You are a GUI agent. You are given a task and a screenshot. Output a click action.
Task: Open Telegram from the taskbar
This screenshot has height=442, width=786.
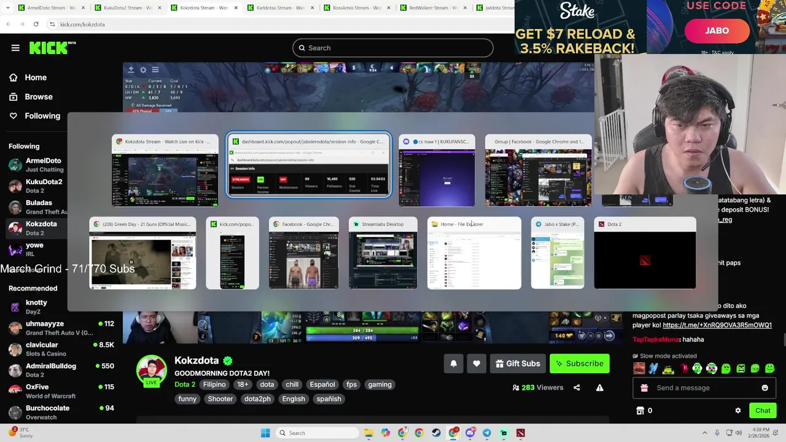[x=486, y=433]
